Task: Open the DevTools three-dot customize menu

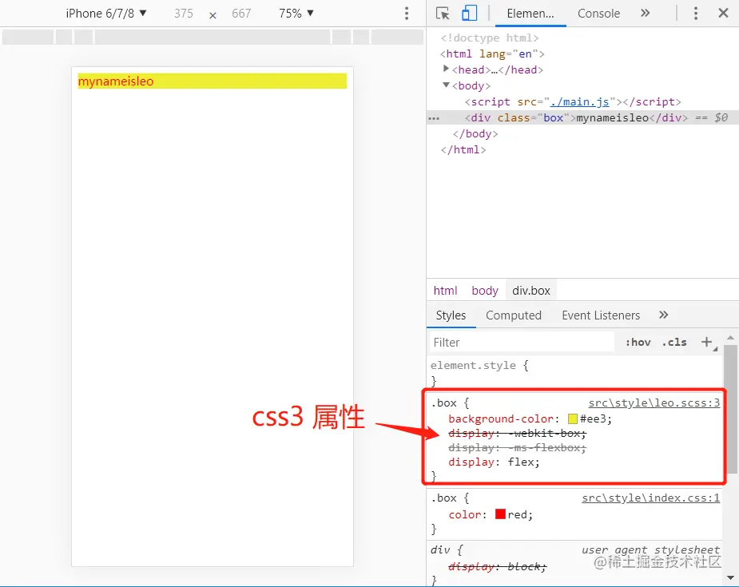Action: pyautogui.click(x=696, y=13)
